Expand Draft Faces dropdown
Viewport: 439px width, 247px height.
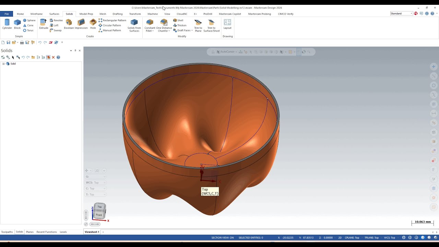click(x=192, y=31)
